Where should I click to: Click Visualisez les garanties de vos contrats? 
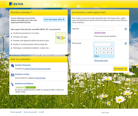click(x=26, y=33)
